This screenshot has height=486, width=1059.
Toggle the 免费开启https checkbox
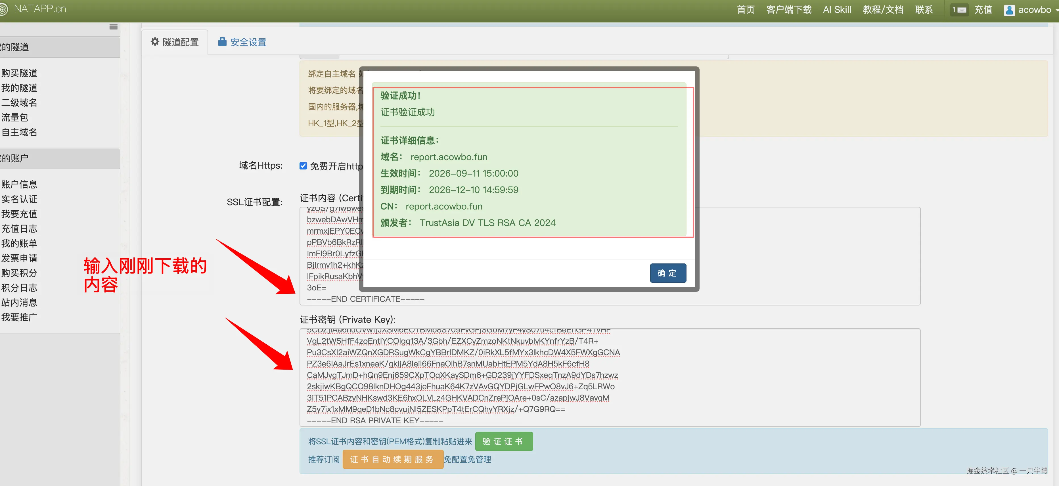303,166
